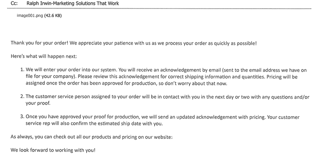The height and width of the screenshot is (158, 326).
Task: Click the list number 1 marker
Action: coord(22,70)
